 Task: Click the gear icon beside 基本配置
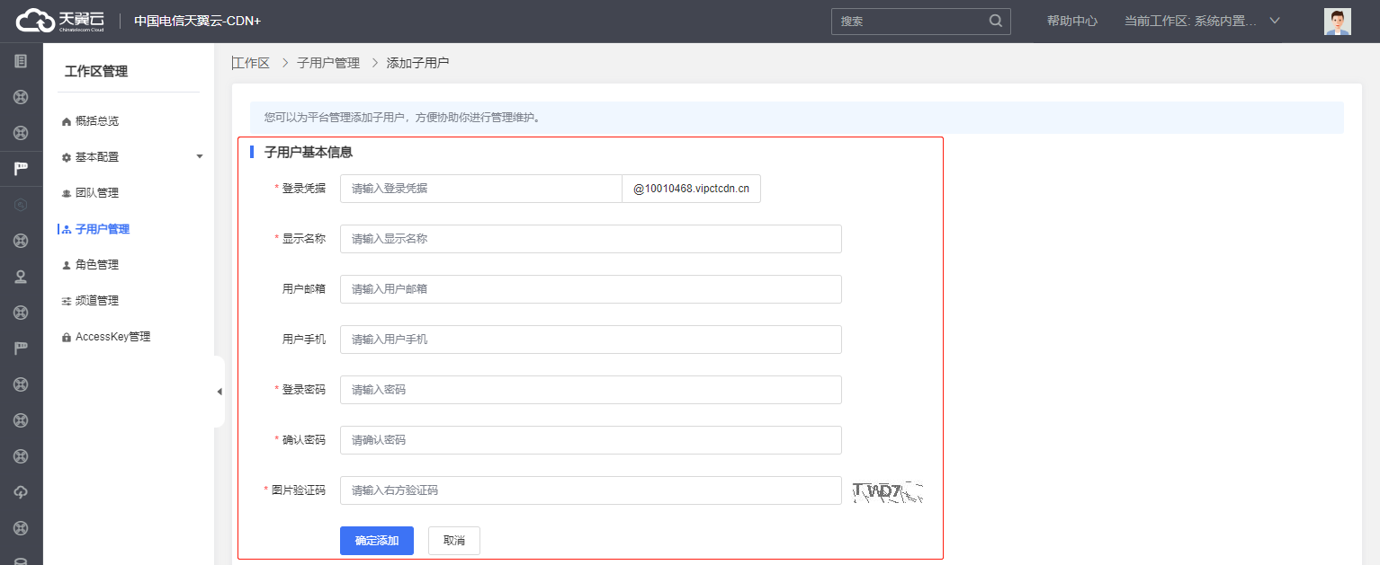[67, 157]
